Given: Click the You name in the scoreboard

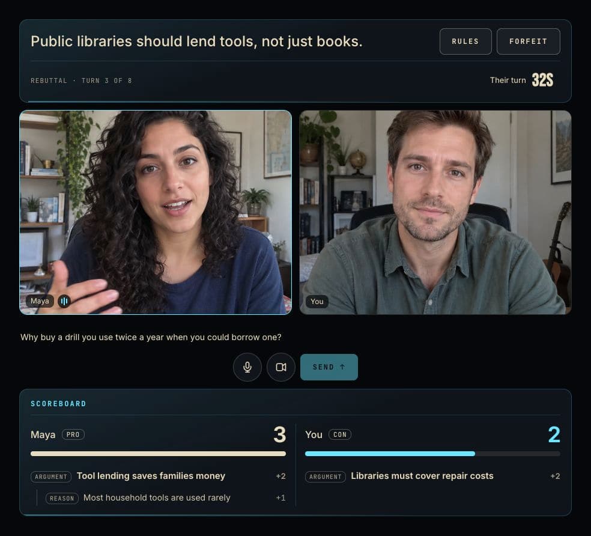Looking at the screenshot, I should [314, 435].
